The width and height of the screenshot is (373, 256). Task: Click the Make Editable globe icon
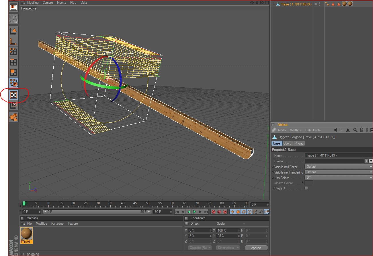pos(13,19)
